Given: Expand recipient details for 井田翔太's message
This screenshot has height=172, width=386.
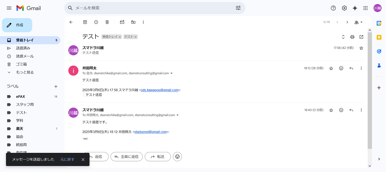Looking at the screenshot, I should (172, 73).
